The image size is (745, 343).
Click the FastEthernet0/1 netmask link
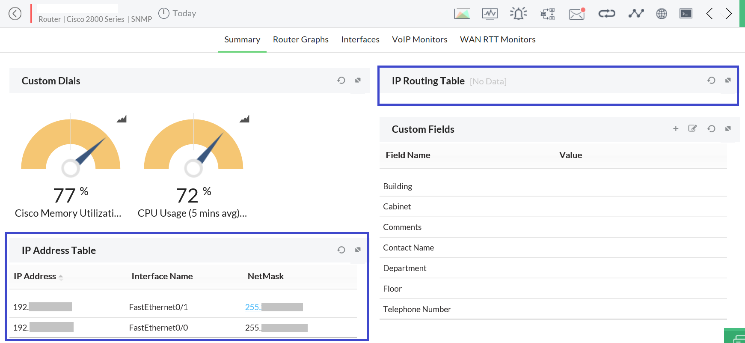click(253, 307)
